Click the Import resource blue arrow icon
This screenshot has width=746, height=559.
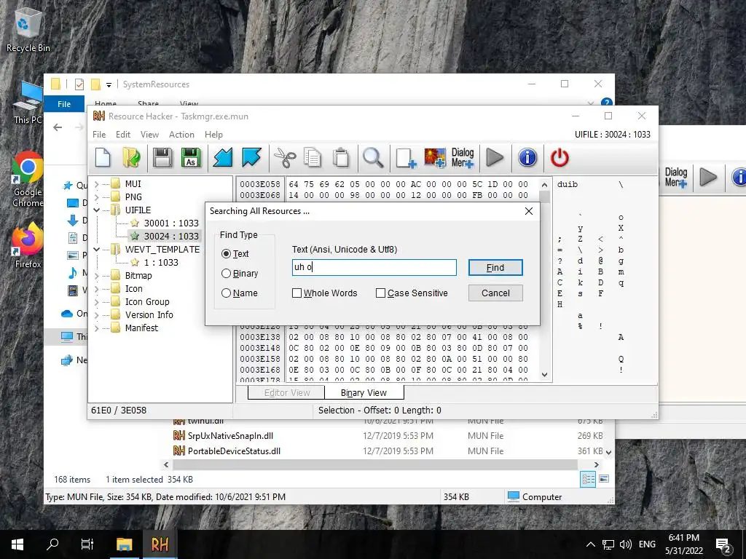point(223,157)
